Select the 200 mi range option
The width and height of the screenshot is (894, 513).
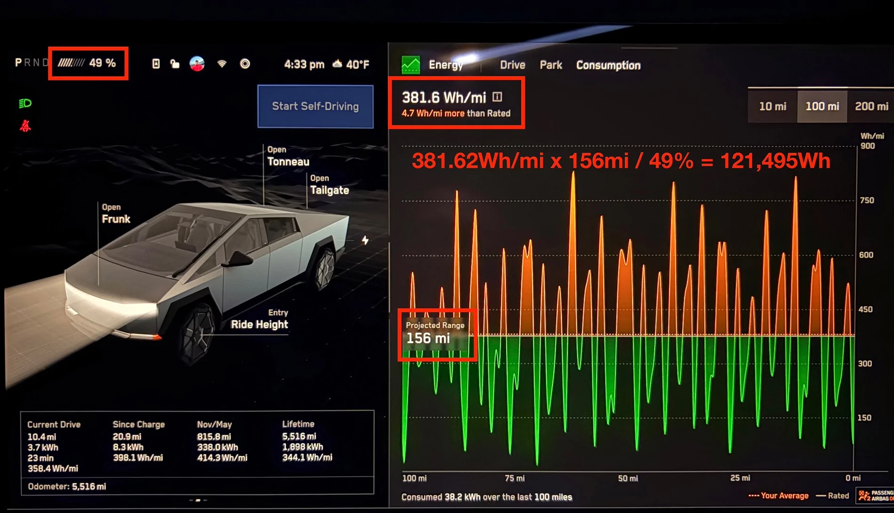click(871, 106)
